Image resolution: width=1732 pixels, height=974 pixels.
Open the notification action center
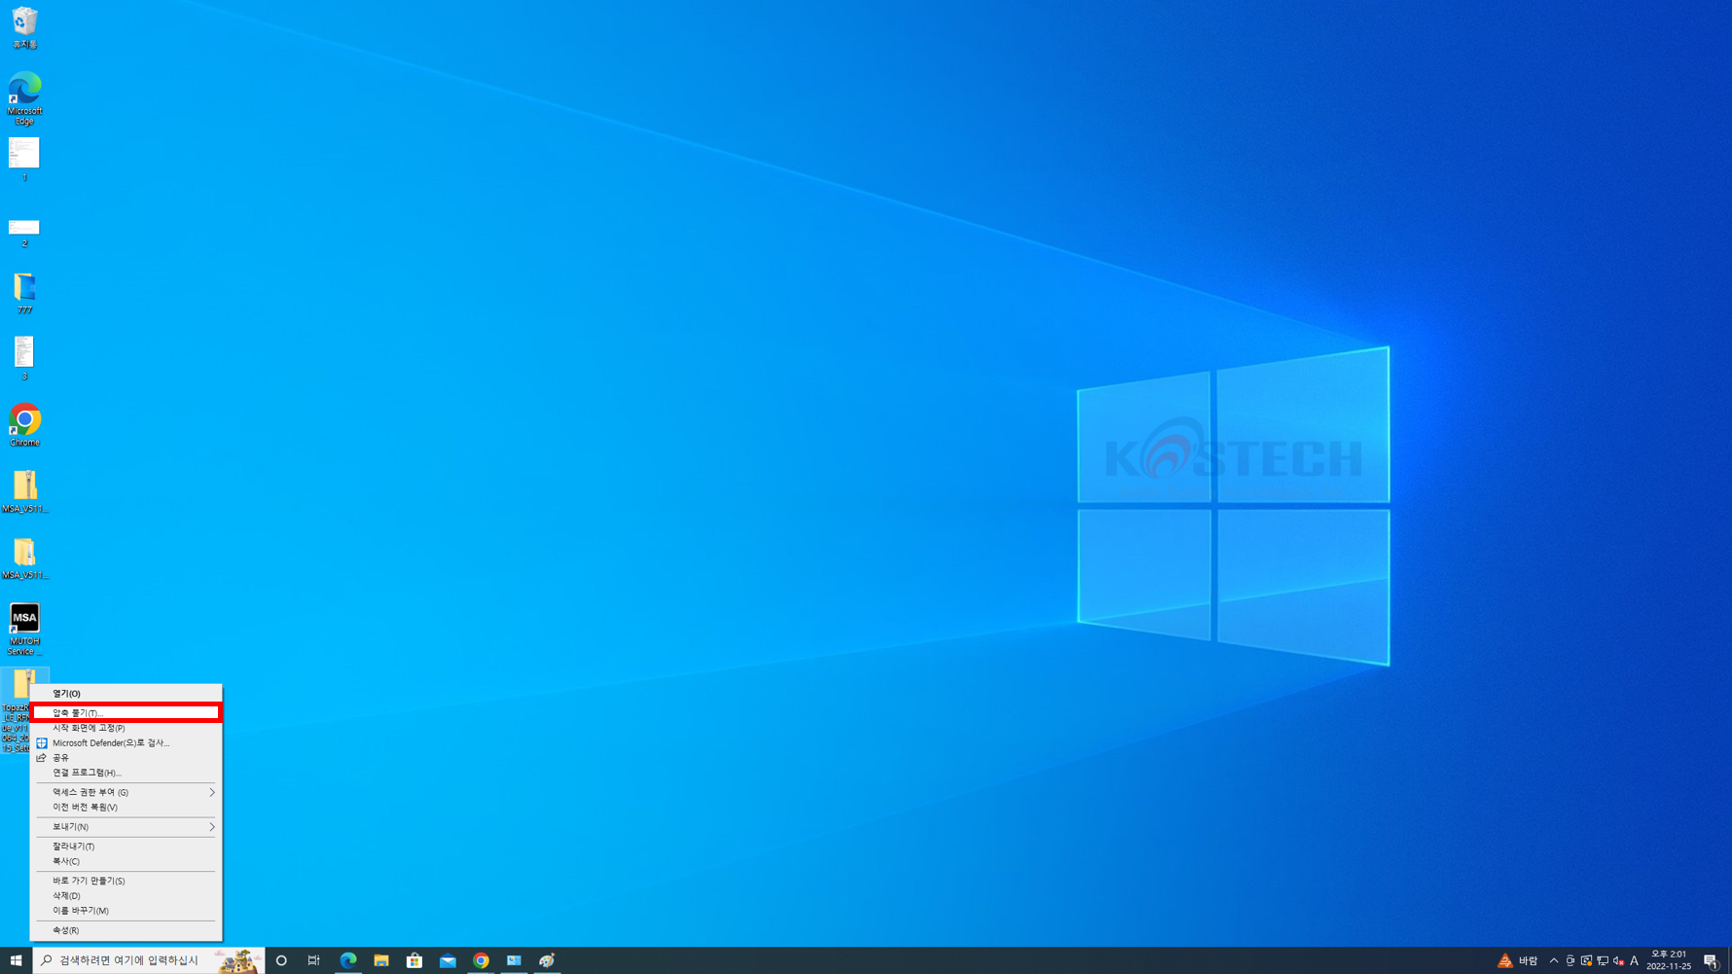coord(1711,960)
